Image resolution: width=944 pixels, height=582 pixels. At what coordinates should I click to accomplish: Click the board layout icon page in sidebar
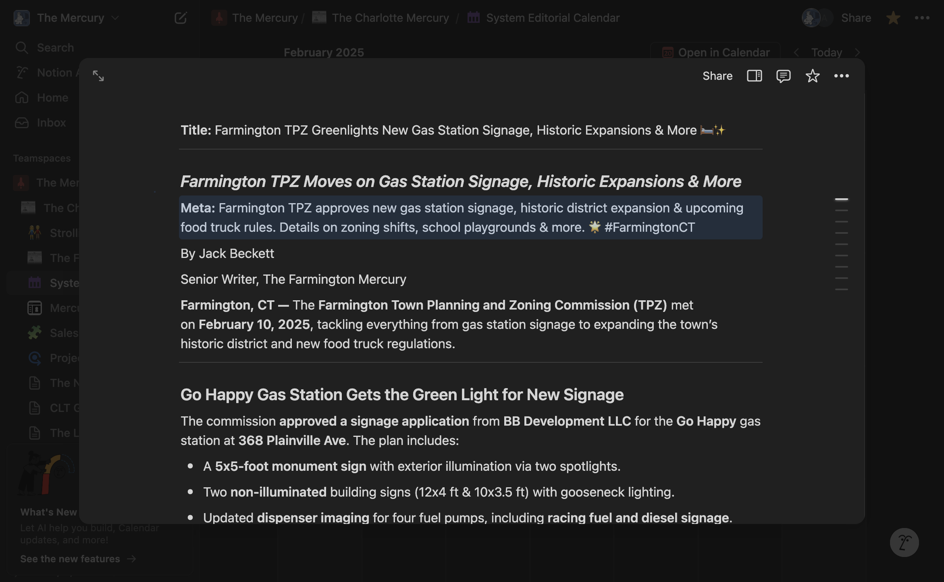[x=35, y=308]
